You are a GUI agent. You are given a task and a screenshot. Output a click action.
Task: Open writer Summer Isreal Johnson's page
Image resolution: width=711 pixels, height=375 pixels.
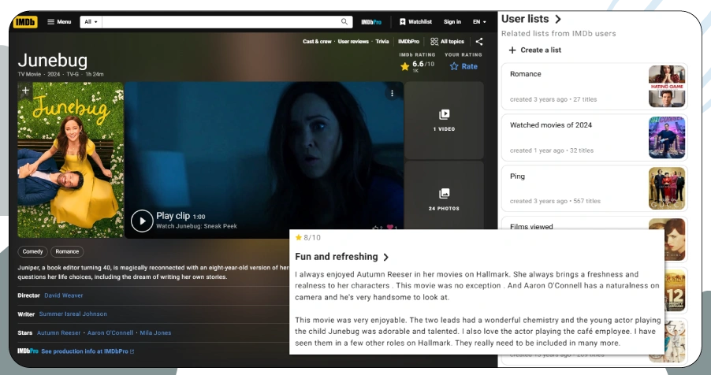coord(73,314)
